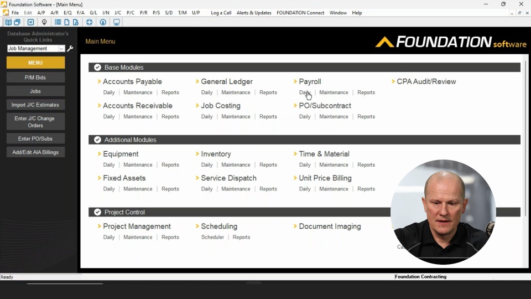Open the P/R menu
This screenshot has width=531, height=299.
[144, 13]
